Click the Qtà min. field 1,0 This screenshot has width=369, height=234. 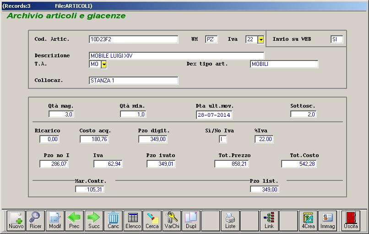(133, 114)
